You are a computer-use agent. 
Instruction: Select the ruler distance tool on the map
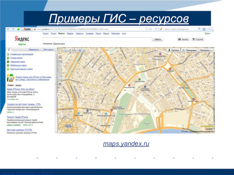click(x=70, y=50)
